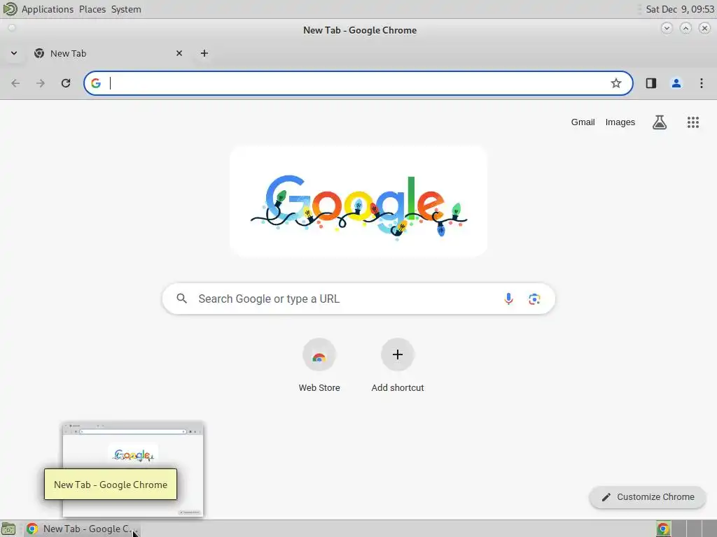Open the side panel icon
The image size is (717, 537).
tap(651, 83)
